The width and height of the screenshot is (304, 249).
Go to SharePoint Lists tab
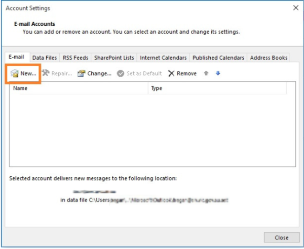[114, 58]
